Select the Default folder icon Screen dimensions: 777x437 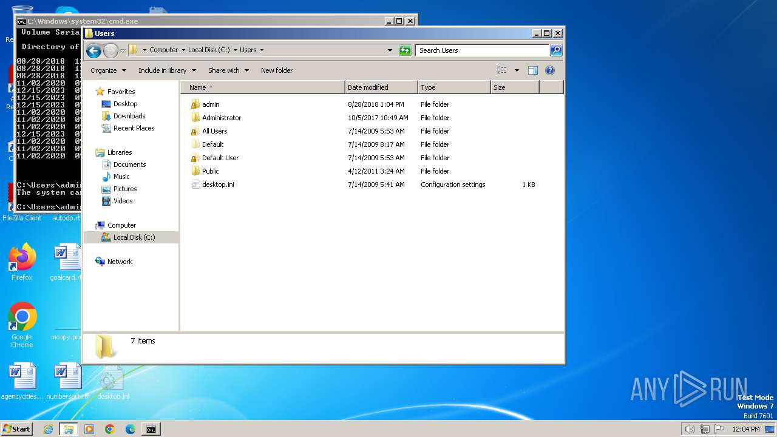click(195, 144)
